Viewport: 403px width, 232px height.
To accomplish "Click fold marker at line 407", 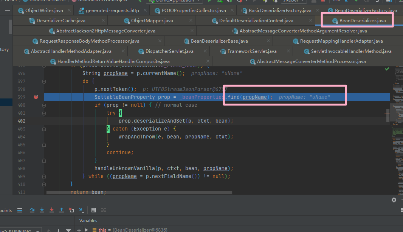I will pyautogui.click(x=44, y=161).
